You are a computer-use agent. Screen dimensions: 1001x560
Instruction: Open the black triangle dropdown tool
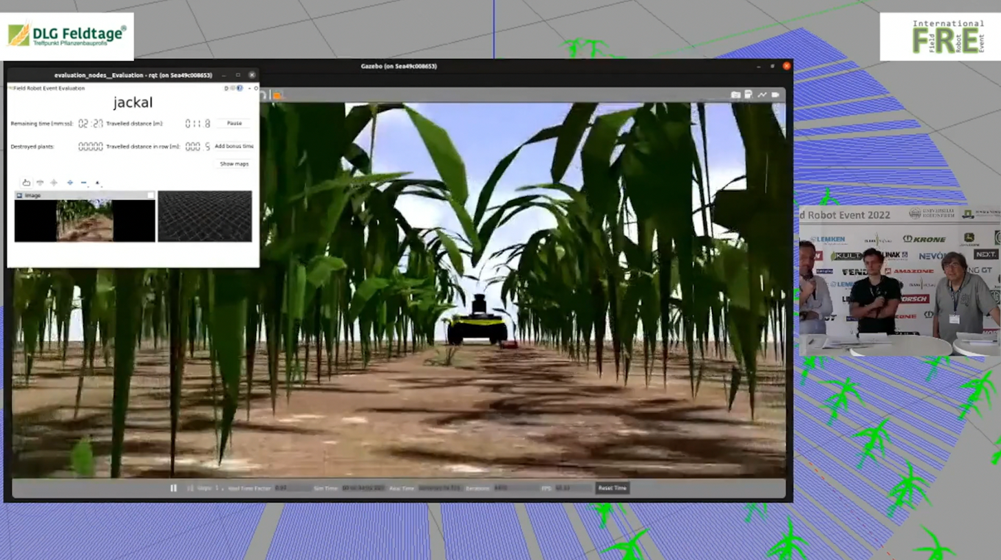pyautogui.click(x=98, y=183)
